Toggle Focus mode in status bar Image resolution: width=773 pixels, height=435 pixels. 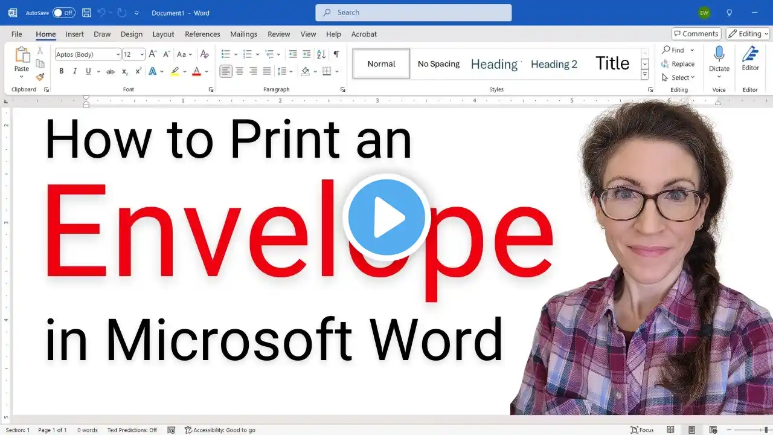[642, 430]
